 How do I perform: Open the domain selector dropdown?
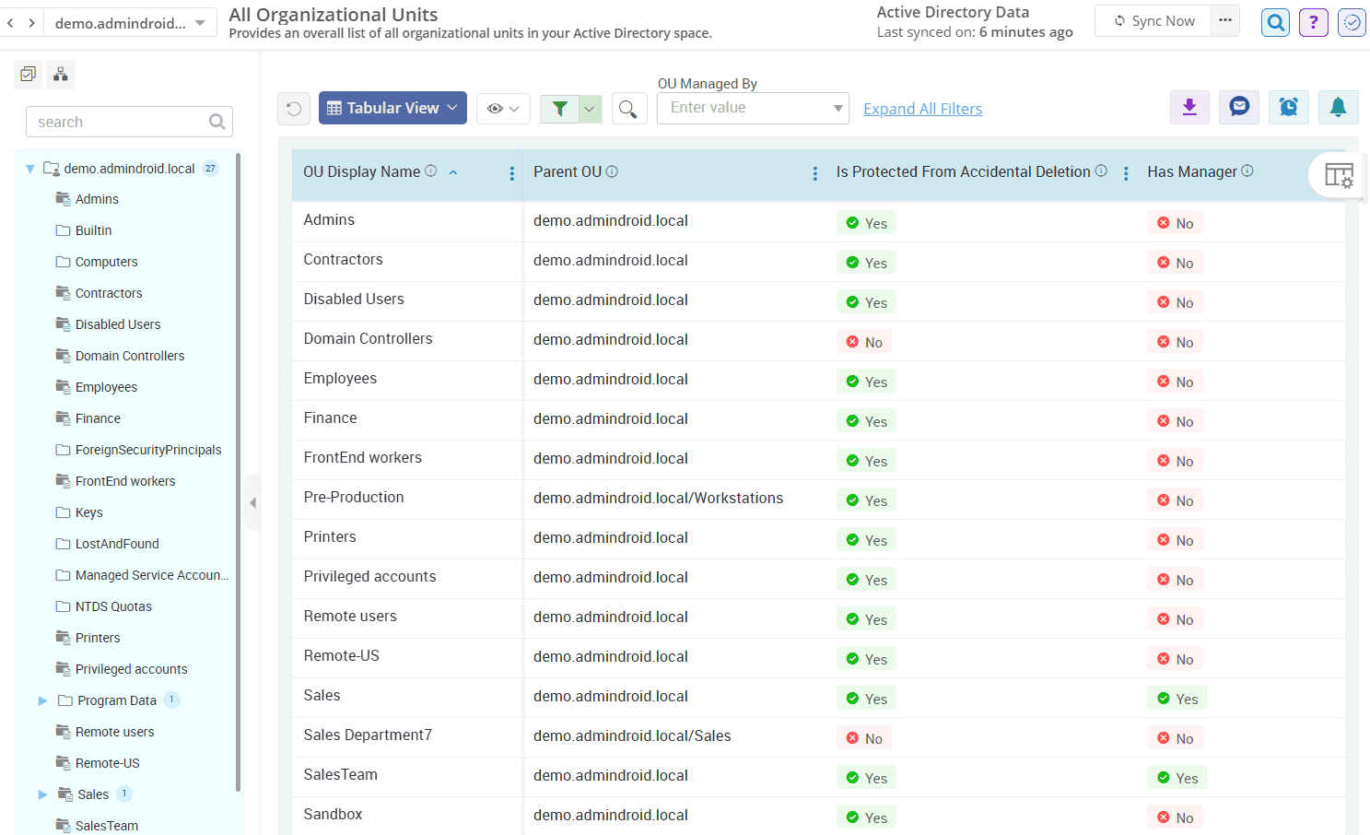click(129, 22)
